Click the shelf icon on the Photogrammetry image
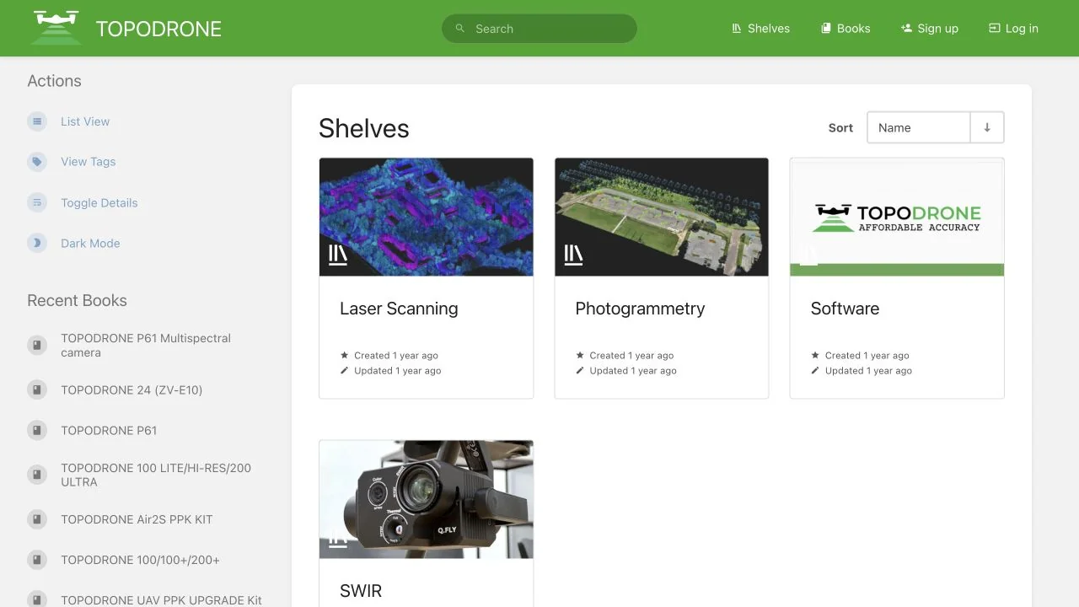The width and height of the screenshot is (1079, 607). 573,255
